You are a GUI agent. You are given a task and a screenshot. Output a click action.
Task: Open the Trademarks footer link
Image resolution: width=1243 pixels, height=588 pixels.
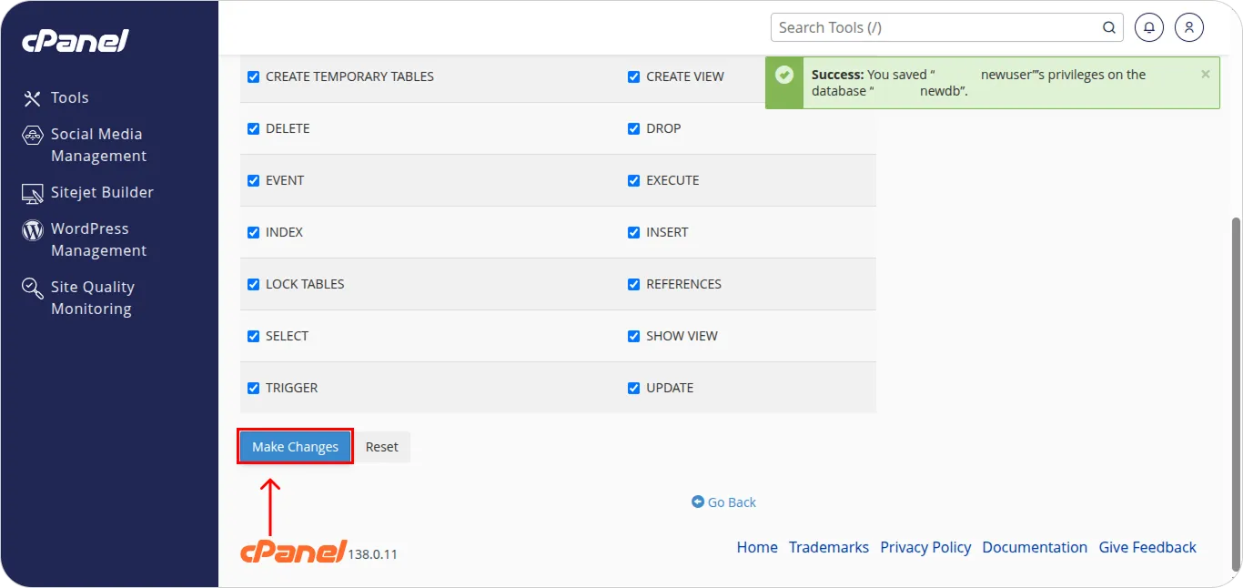[x=829, y=547]
